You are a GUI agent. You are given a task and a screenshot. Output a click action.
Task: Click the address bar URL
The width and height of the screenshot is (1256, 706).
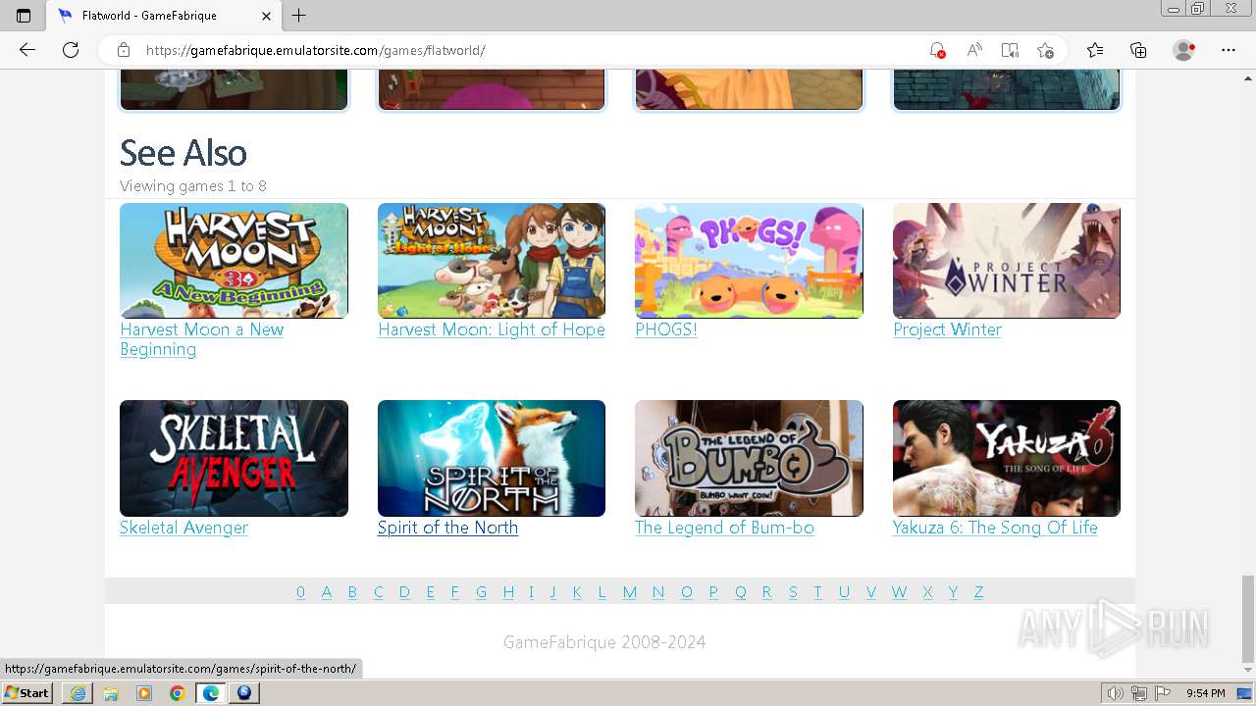pos(315,50)
